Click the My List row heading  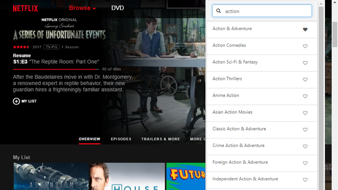tap(21, 157)
